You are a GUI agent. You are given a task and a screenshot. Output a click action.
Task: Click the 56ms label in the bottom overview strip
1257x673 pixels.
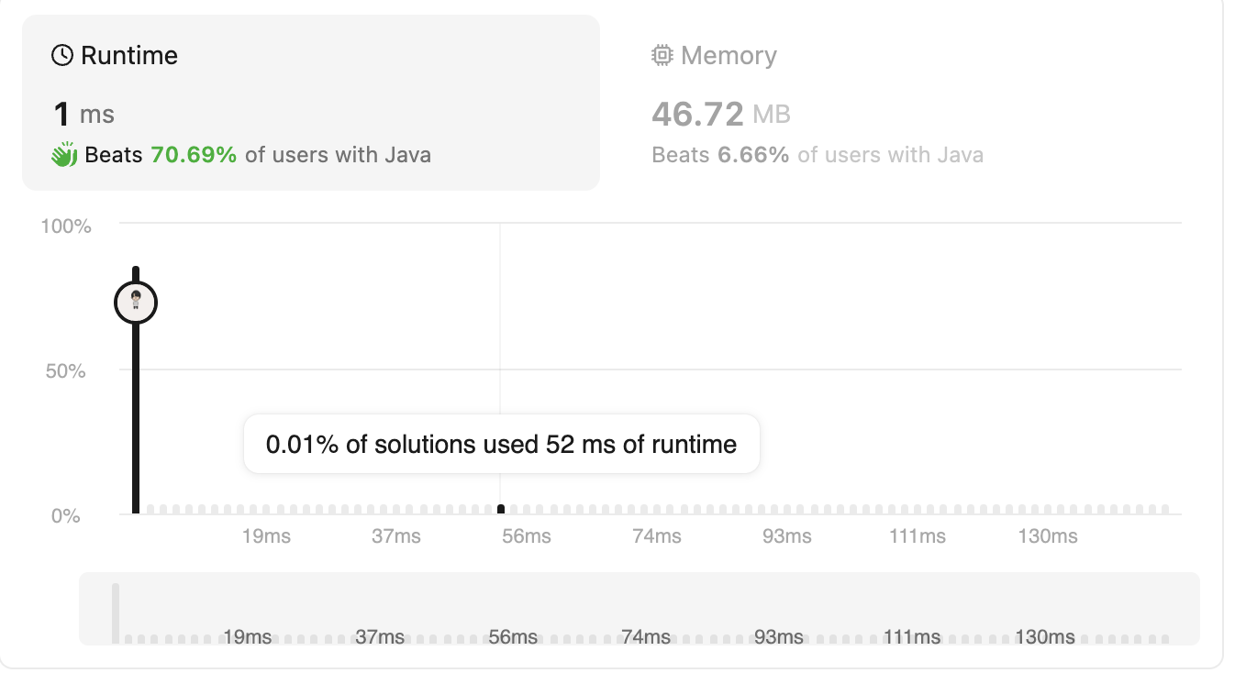coord(513,636)
